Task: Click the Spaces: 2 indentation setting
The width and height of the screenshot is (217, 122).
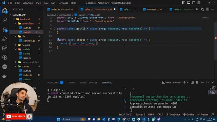Action: click(x=140, y=115)
